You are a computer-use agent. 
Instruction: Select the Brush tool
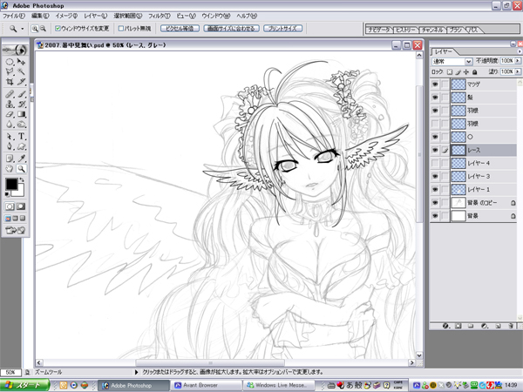(21, 94)
